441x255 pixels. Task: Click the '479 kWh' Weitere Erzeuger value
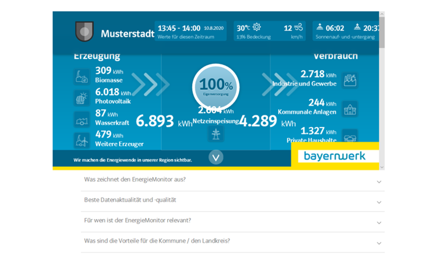click(x=109, y=134)
